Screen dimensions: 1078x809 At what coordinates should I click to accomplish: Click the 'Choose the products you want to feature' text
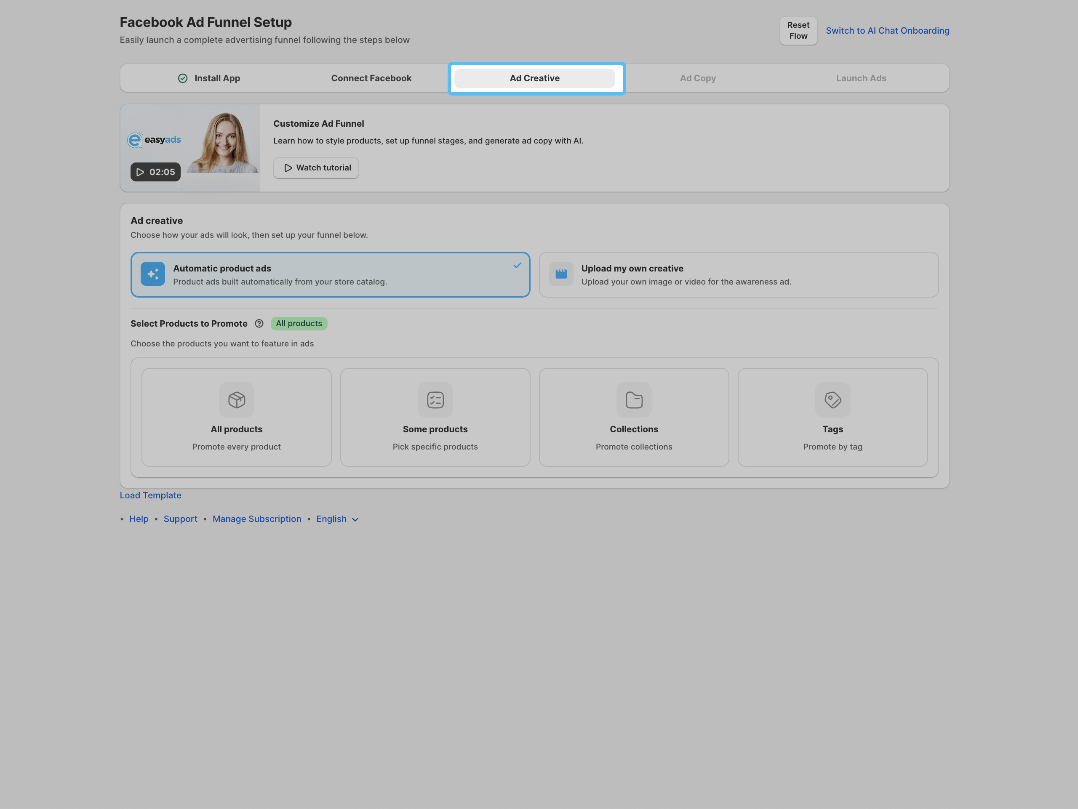click(222, 344)
